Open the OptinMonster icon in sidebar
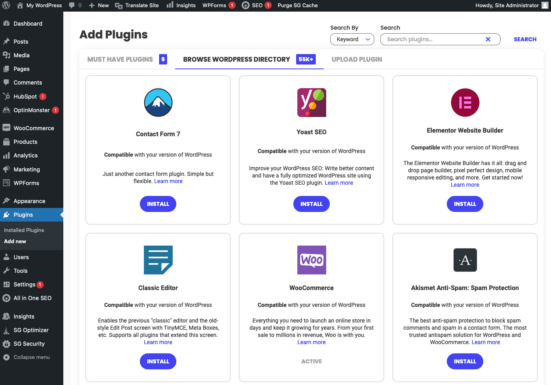Image resolution: width=551 pixels, height=385 pixels. (6, 110)
